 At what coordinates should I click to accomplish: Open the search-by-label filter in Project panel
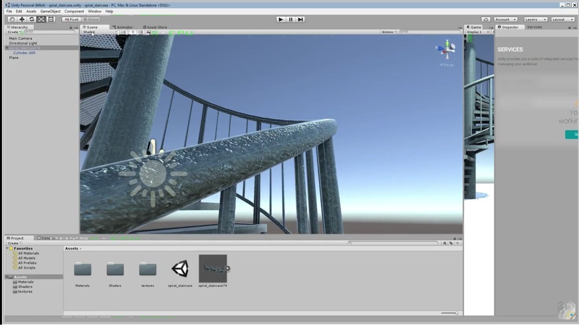pyautogui.click(x=450, y=243)
